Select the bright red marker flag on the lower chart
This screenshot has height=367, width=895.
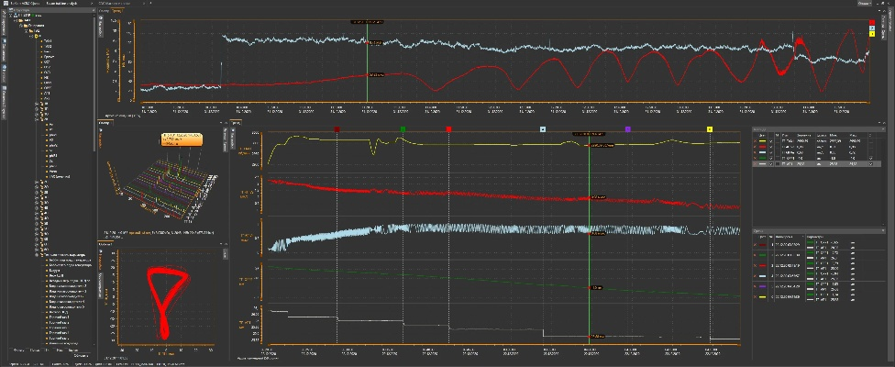[448, 130]
